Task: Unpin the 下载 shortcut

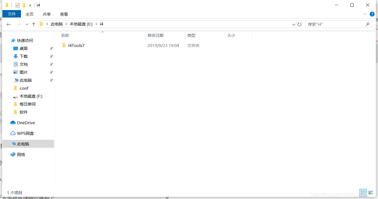Action: click(x=51, y=56)
